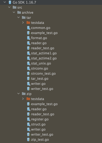Expand the testdata folder under zip
Viewport: 102px width, 143px height.
(x=23, y=99)
